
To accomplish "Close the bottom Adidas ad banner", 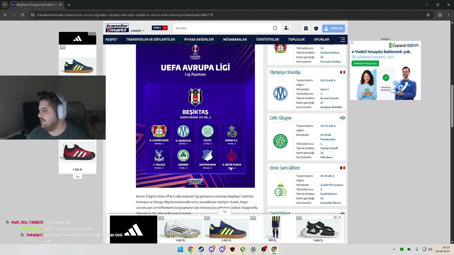I will 339,217.
